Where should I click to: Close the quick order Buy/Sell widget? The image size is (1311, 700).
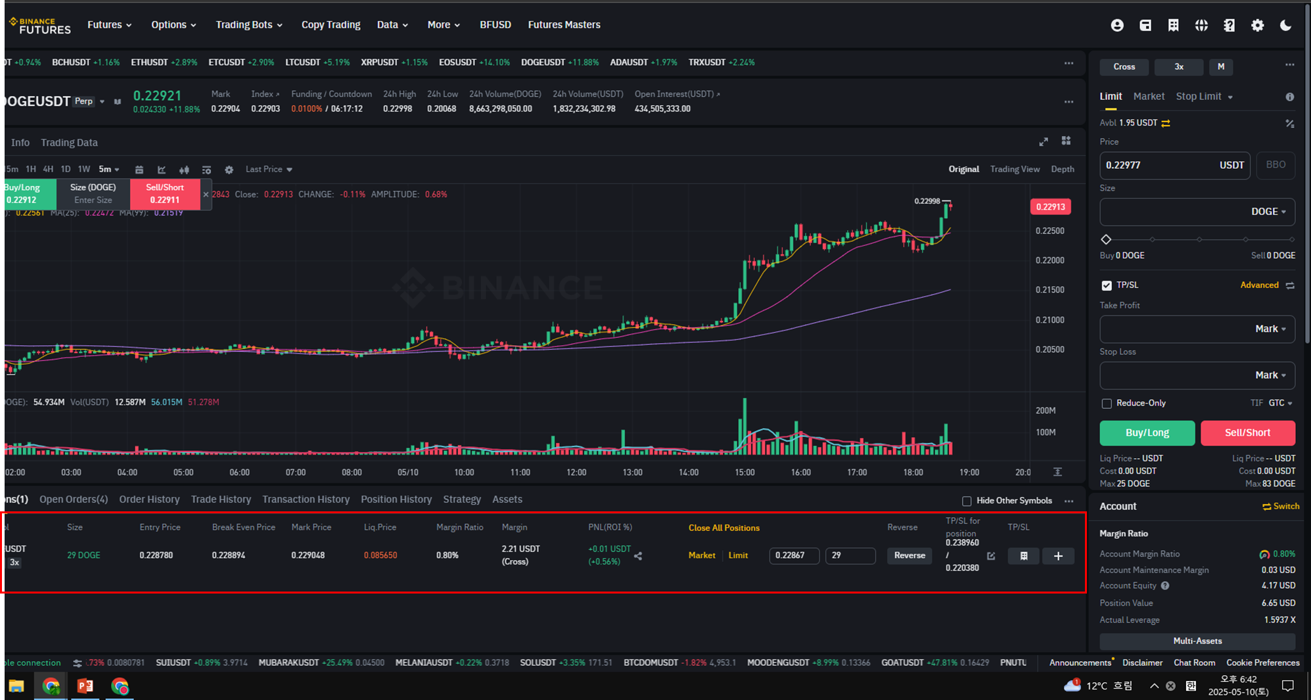[x=206, y=195]
